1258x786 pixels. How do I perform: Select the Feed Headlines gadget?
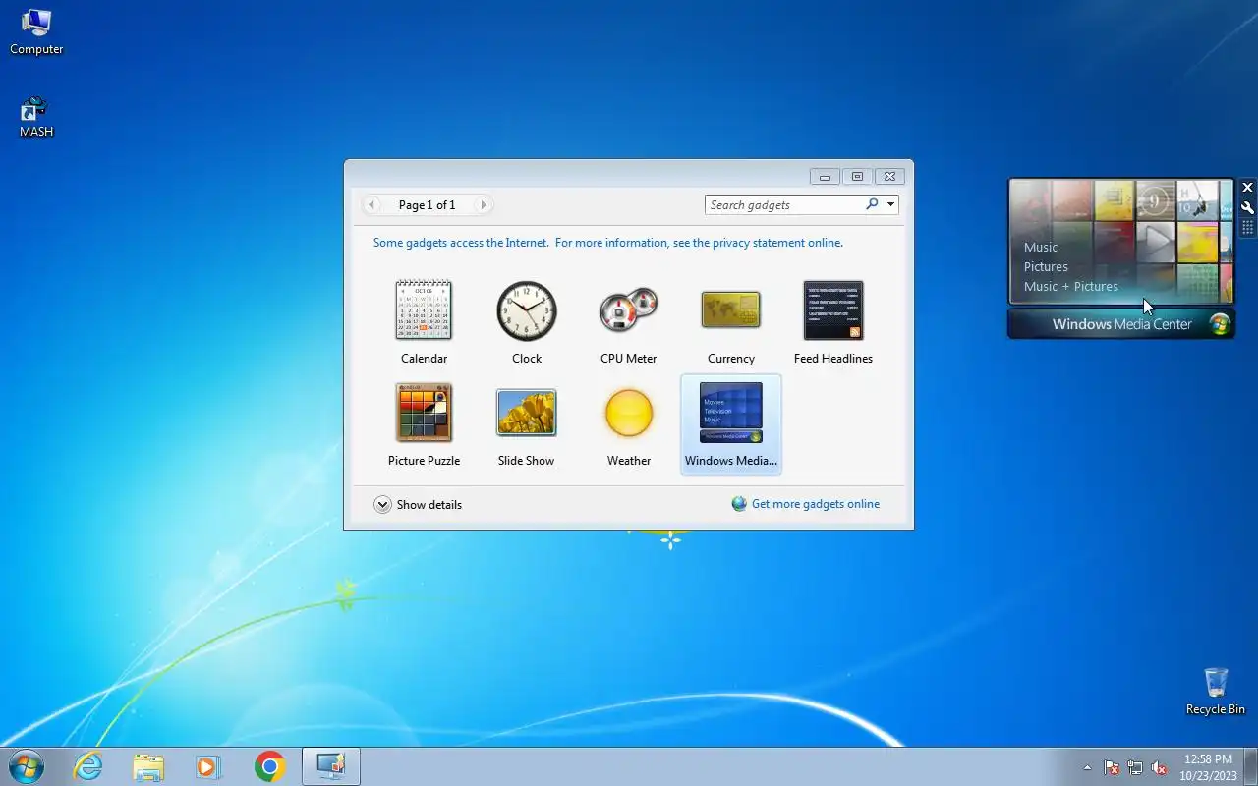(833, 322)
